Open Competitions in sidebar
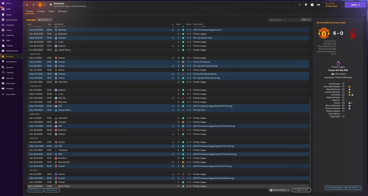The width and height of the screenshot is (368, 196). pyautogui.click(x=11, y=62)
